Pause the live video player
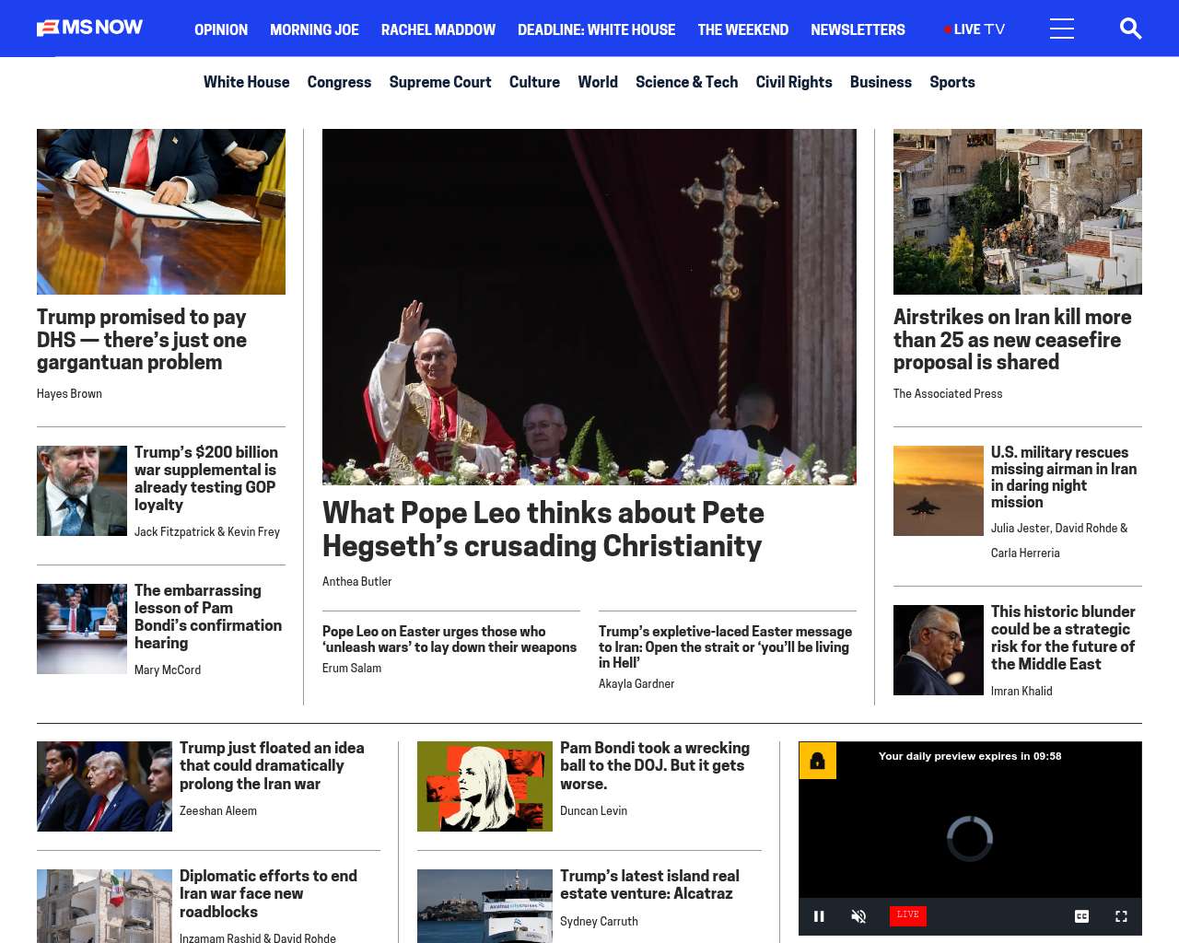This screenshot has height=943, width=1179. tap(819, 915)
